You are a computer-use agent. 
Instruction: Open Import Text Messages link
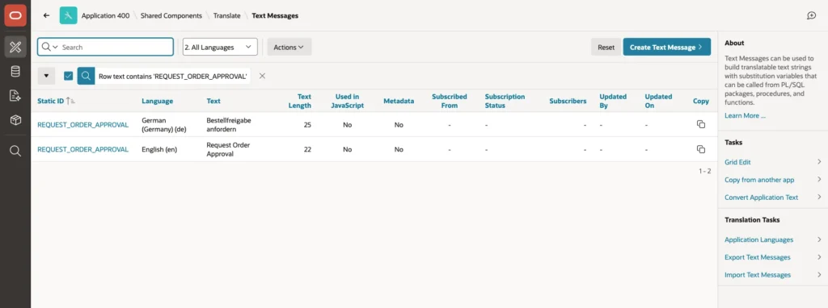758,275
